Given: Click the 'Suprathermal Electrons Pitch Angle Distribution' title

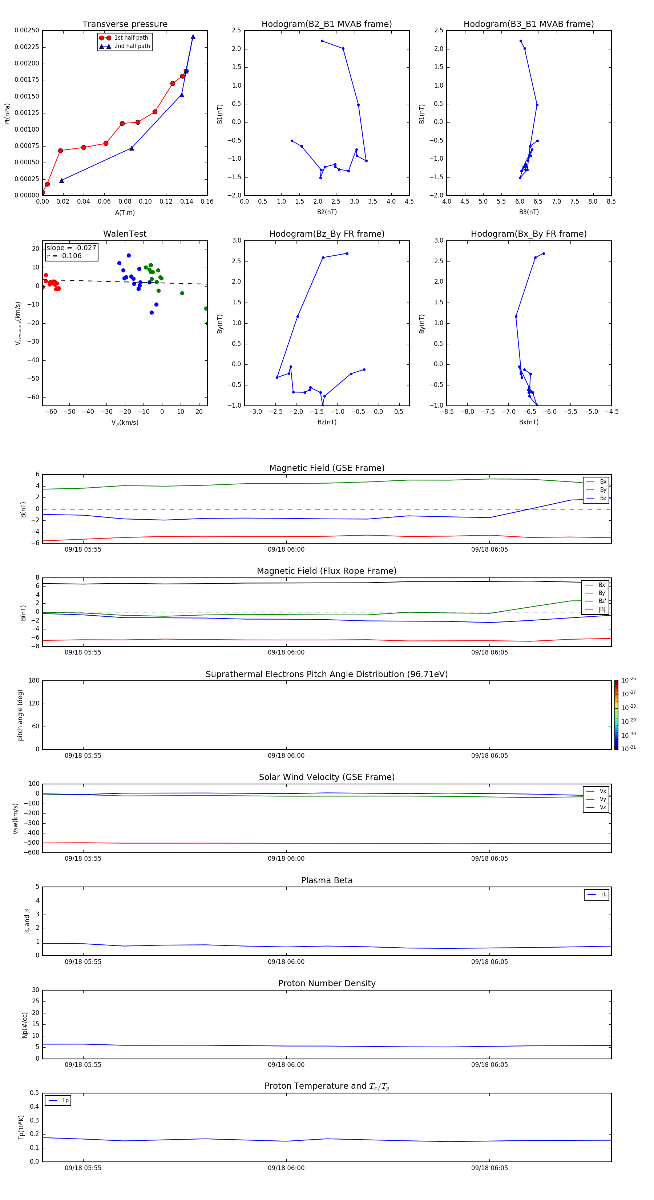Looking at the screenshot, I should pos(327,675).
